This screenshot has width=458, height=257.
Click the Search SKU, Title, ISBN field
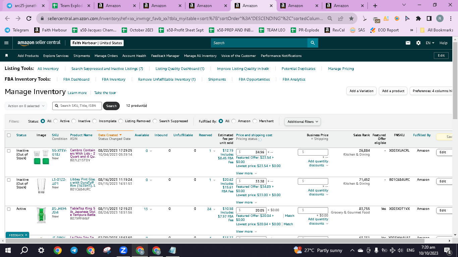pyautogui.click(x=77, y=106)
